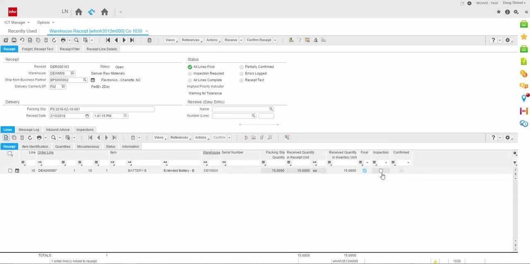The width and height of the screenshot is (530, 264).
Task: Print the receipt from the top toolbar
Action: (63, 40)
